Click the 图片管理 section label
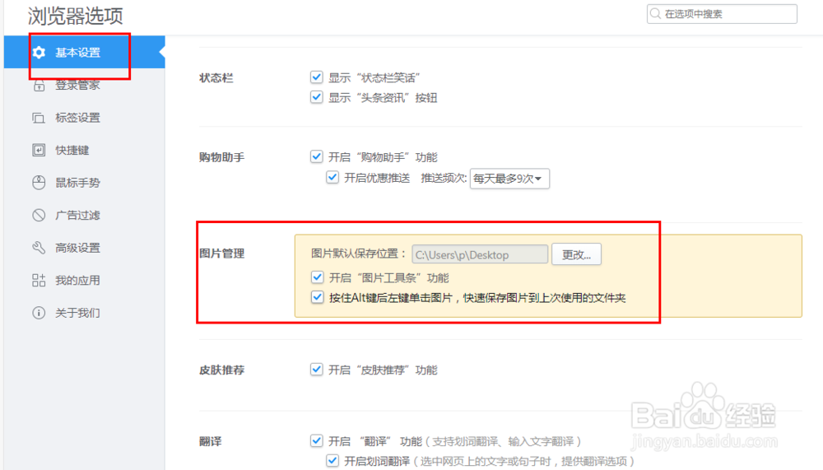 [x=222, y=254]
